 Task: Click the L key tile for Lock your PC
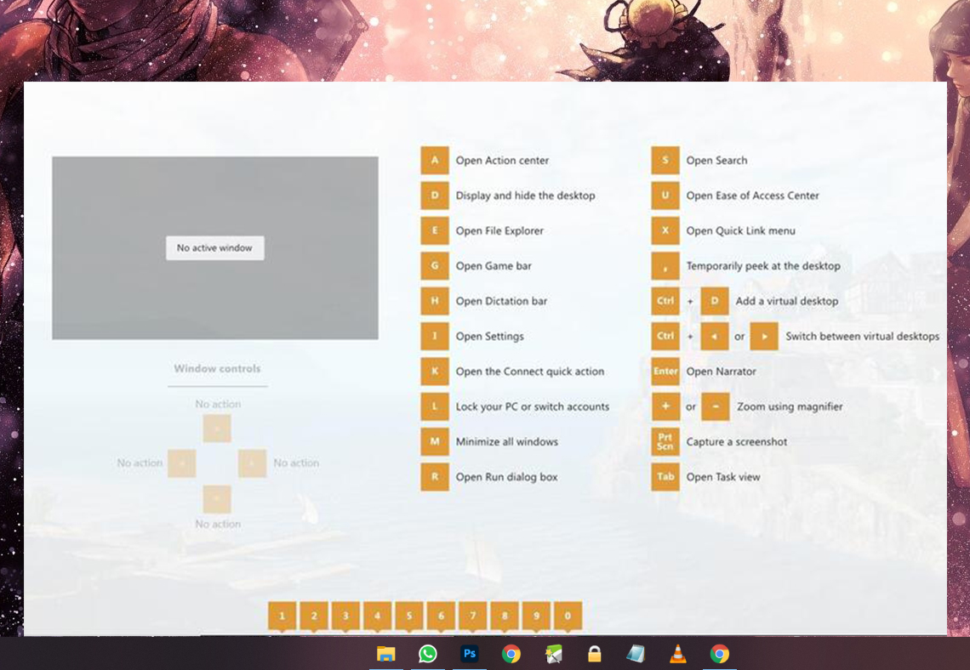pyautogui.click(x=435, y=406)
